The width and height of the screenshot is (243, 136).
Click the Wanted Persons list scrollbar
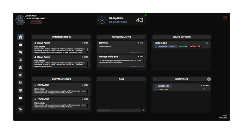click(x=91, y=46)
